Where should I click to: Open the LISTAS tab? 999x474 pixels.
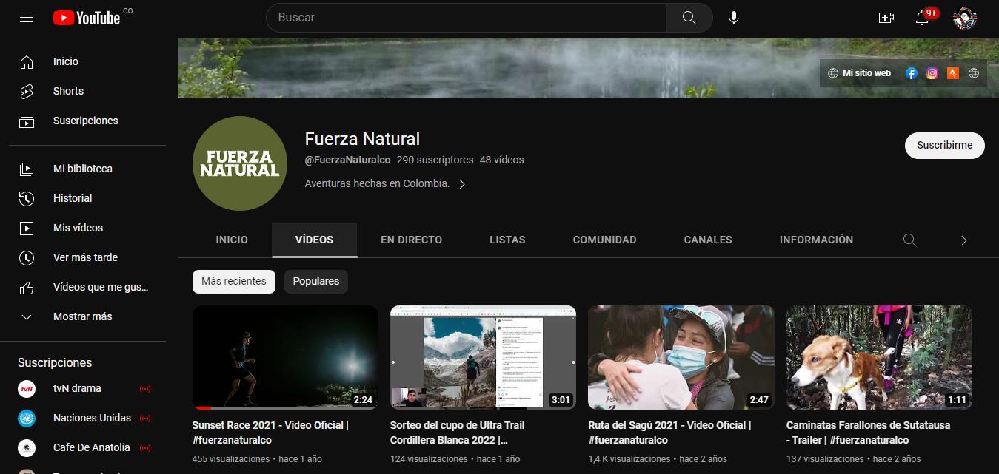click(507, 240)
